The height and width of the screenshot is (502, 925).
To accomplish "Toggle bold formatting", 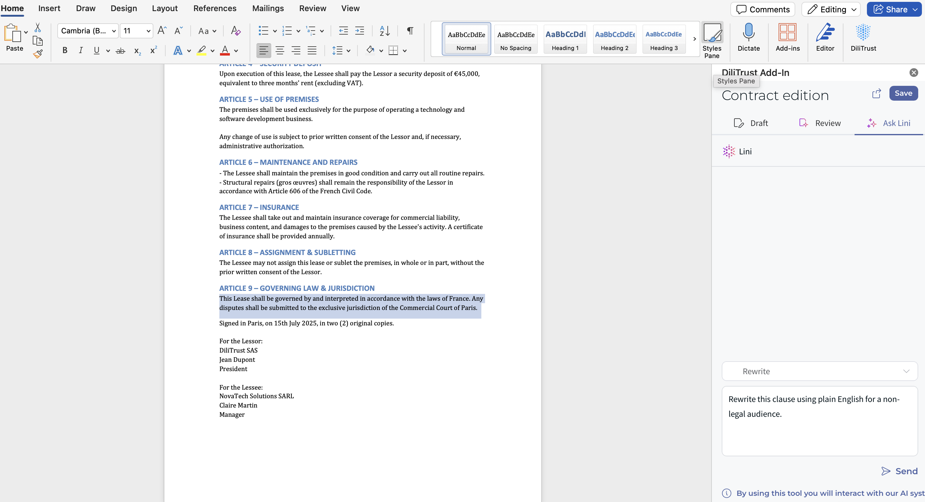I will [65, 51].
